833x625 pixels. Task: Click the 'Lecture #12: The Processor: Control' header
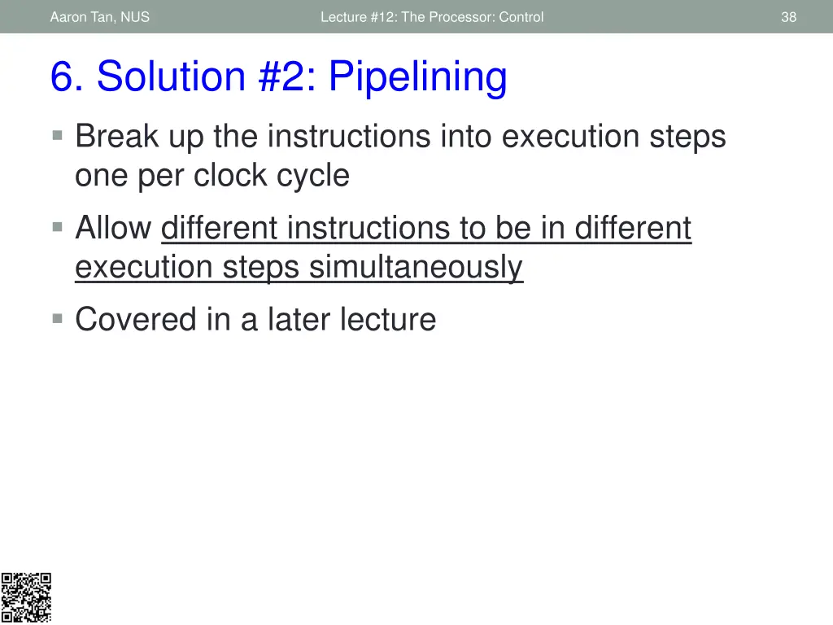(x=432, y=17)
